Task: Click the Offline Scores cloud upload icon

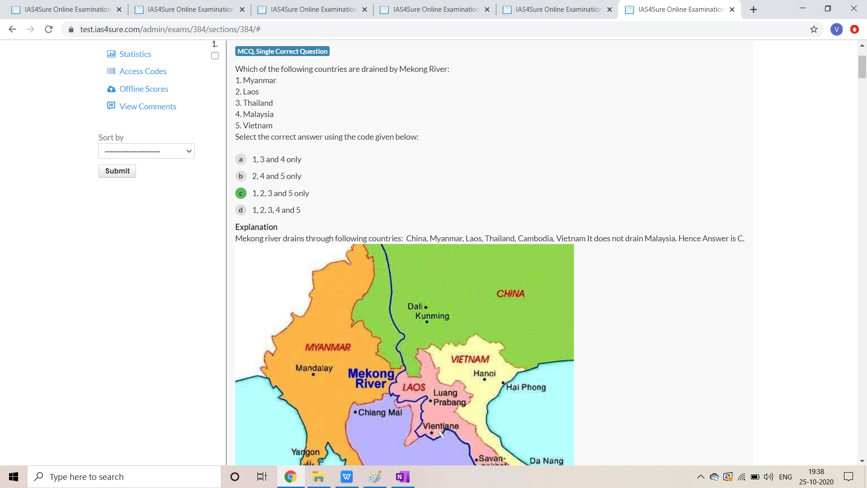Action: coord(111,89)
